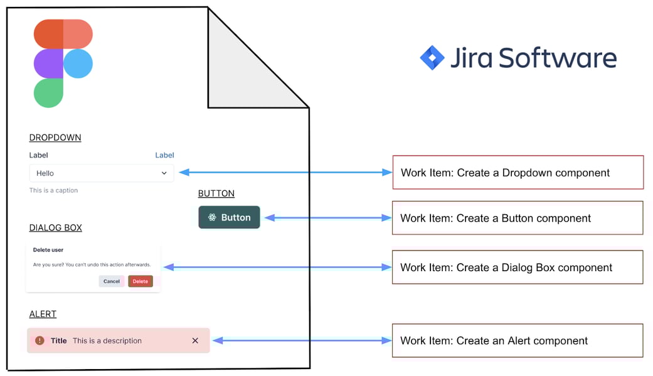Select the green circle of the Figma logo
Image resolution: width=653 pixels, height=376 pixels.
(x=49, y=94)
